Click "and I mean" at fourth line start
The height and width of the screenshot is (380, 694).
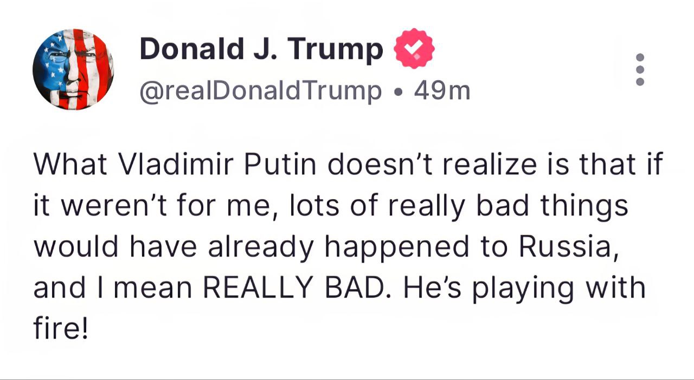[x=113, y=288]
